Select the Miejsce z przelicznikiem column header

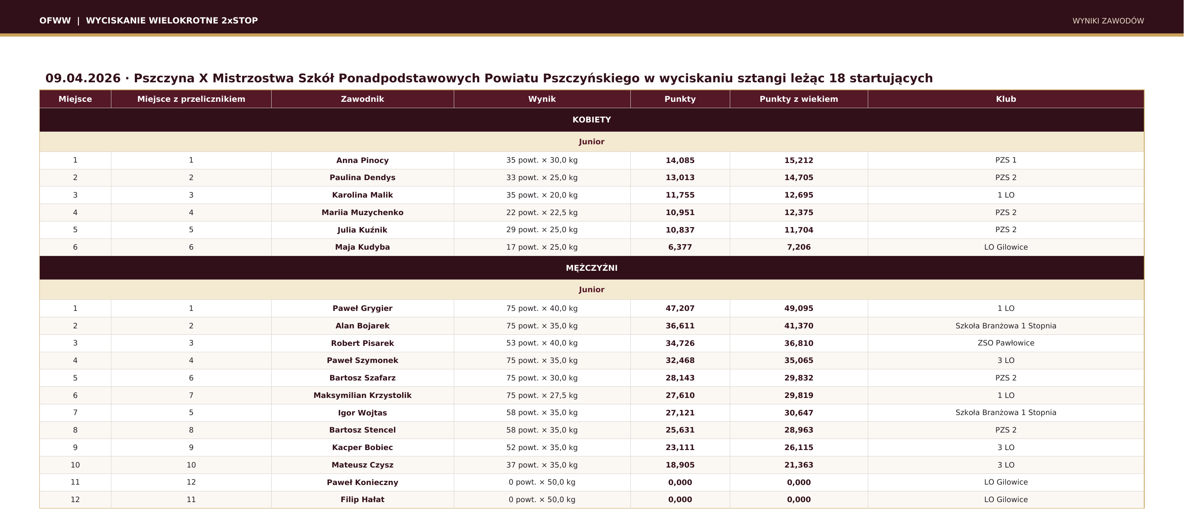click(x=191, y=99)
